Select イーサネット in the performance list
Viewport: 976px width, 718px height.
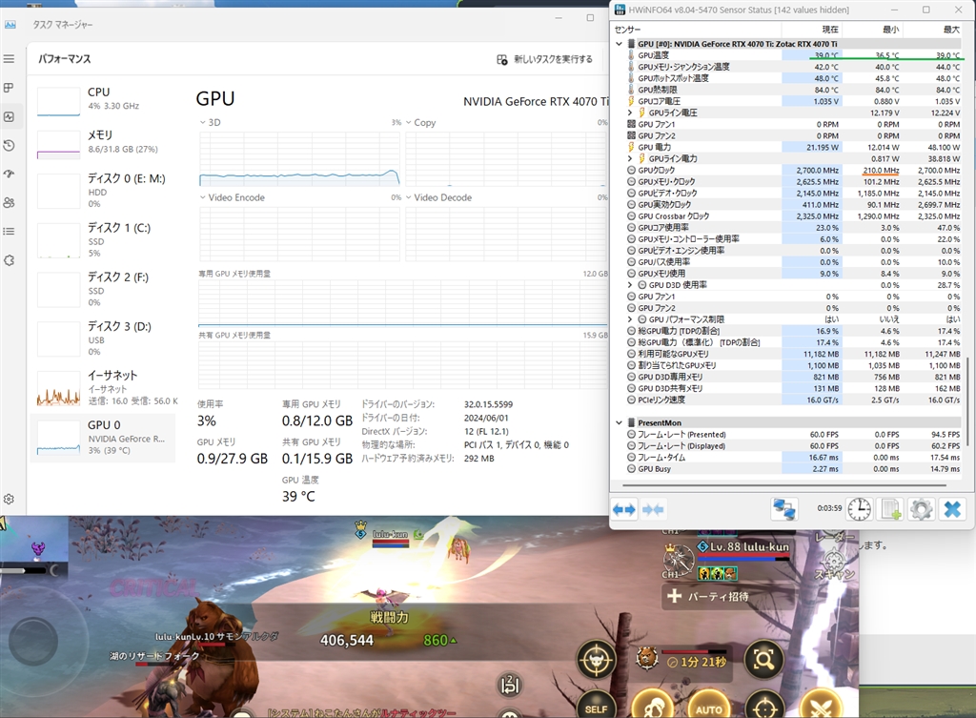[103, 387]
